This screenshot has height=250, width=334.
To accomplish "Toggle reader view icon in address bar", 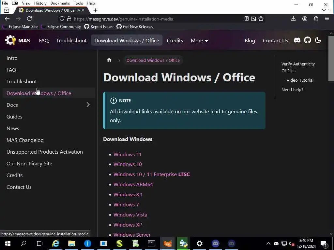I will [x=247, y=19].
